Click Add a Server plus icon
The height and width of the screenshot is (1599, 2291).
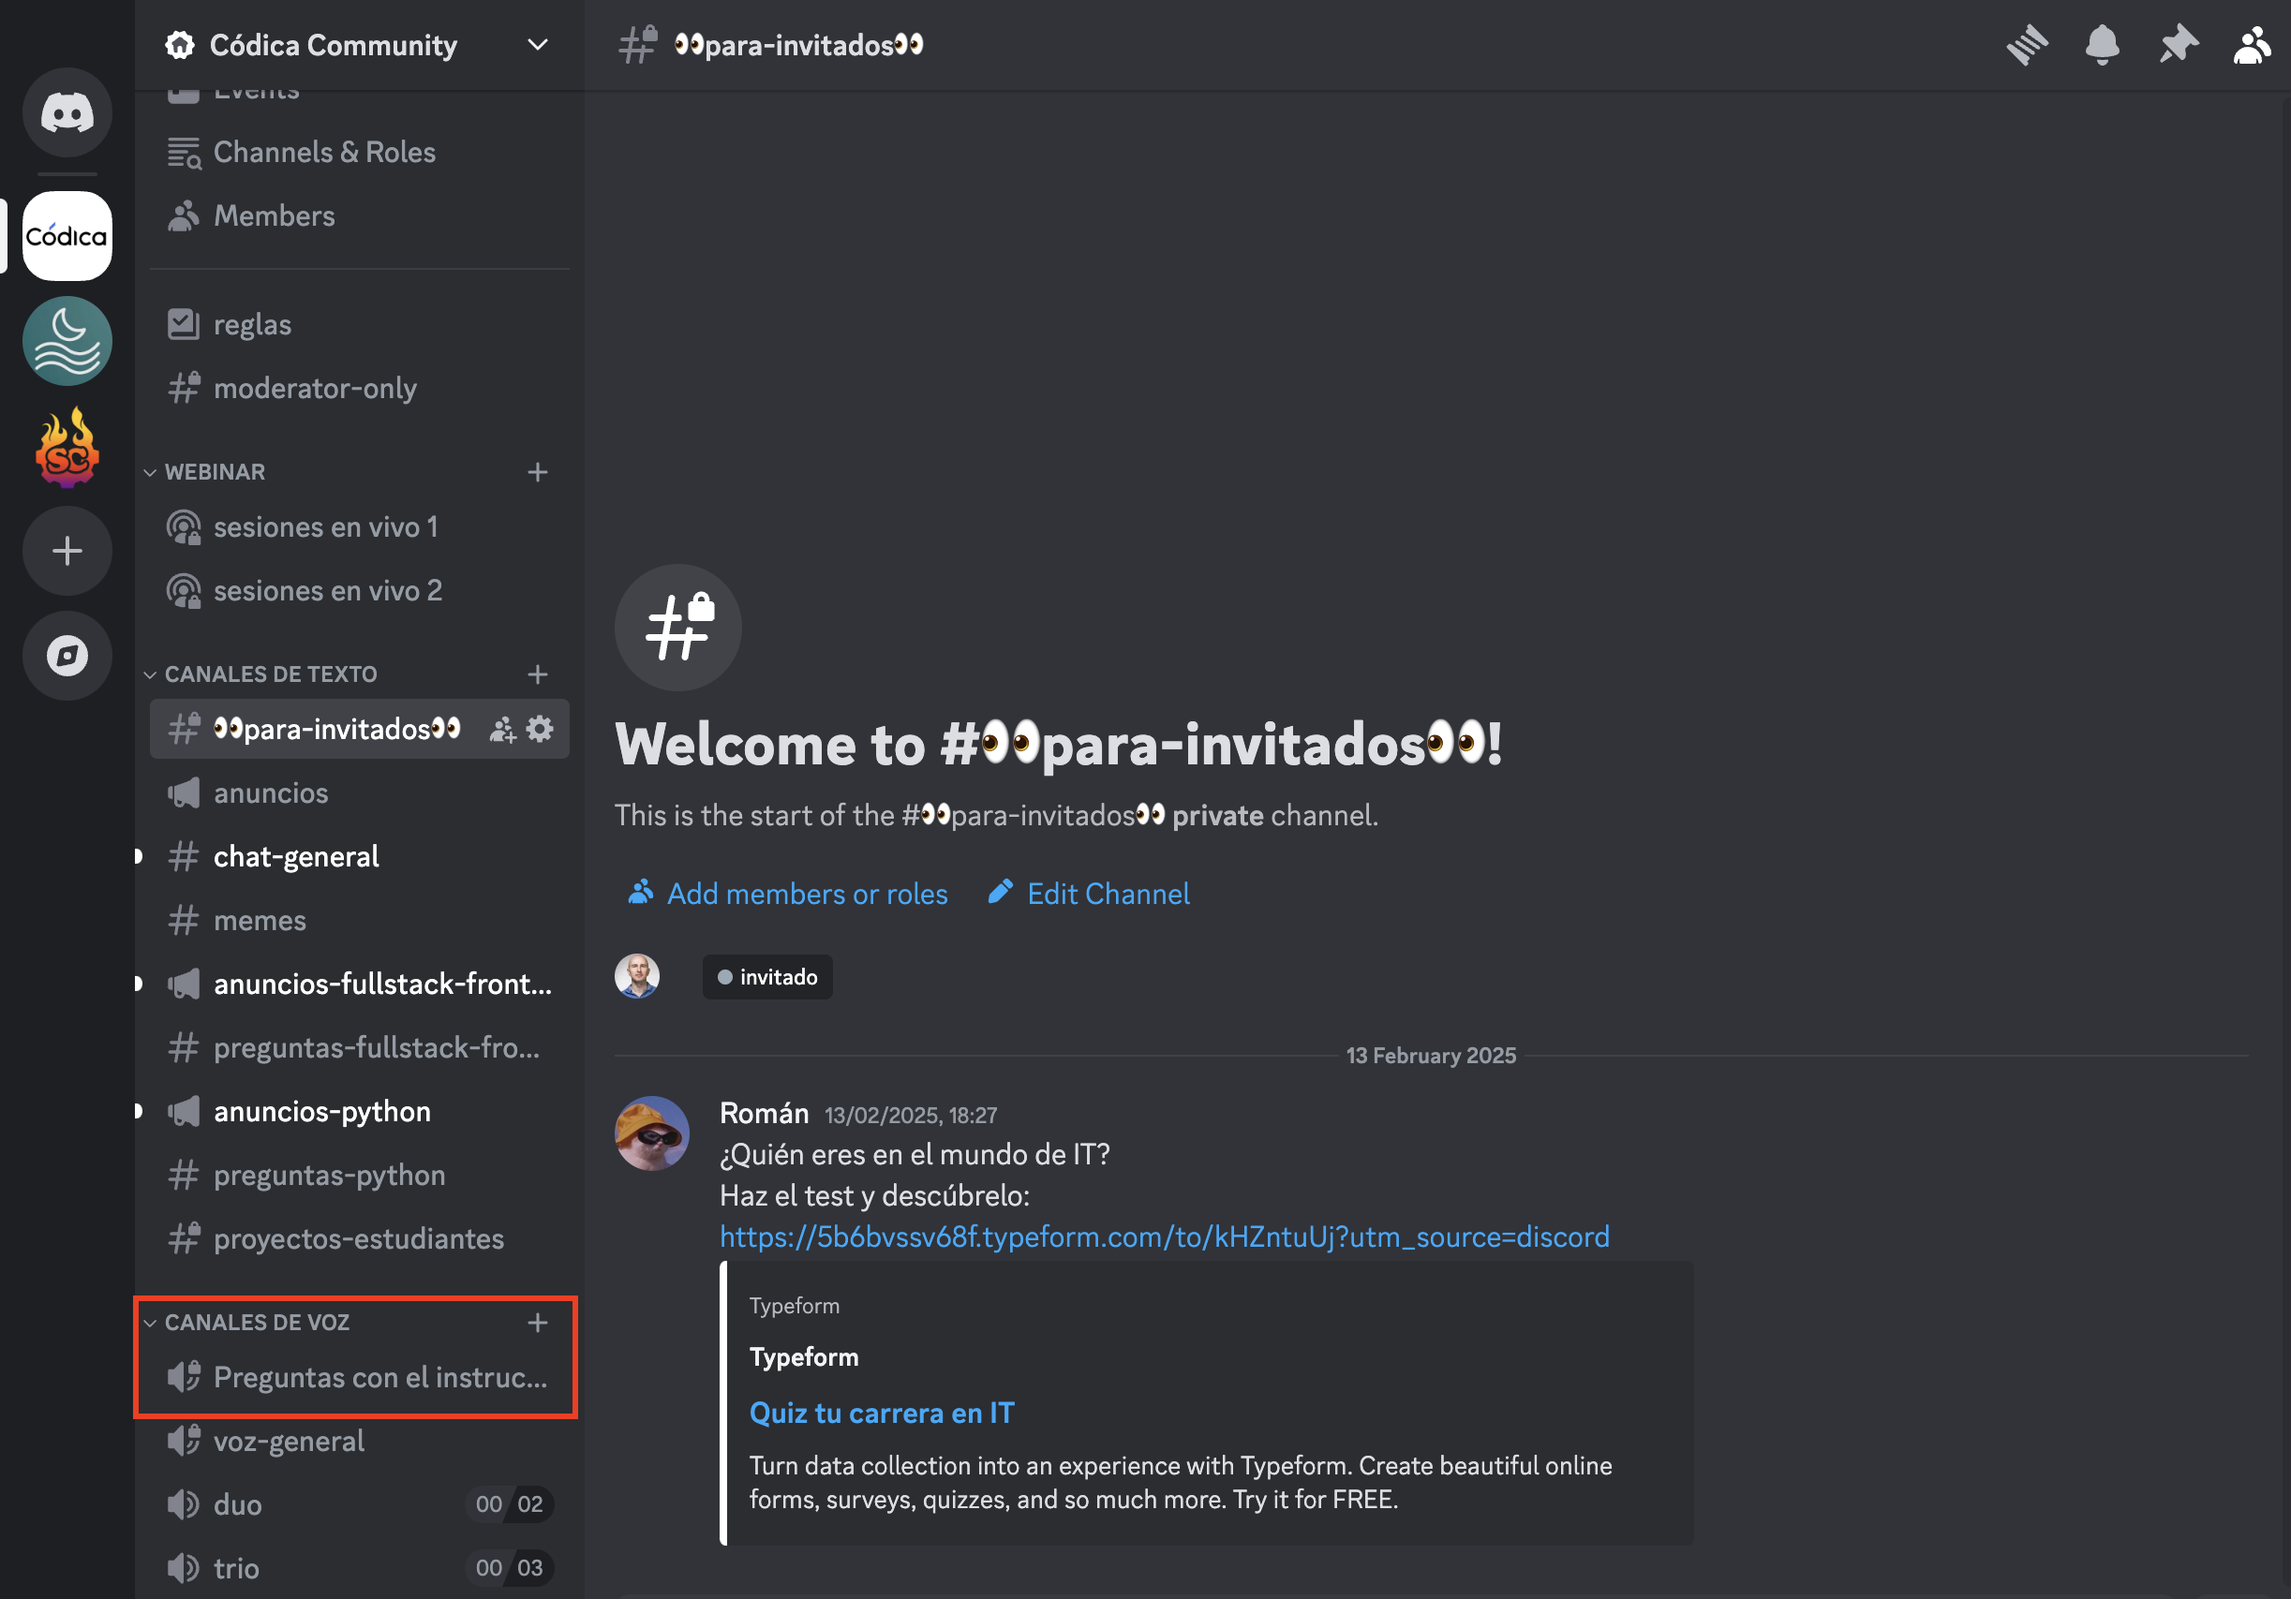(66, 550)
